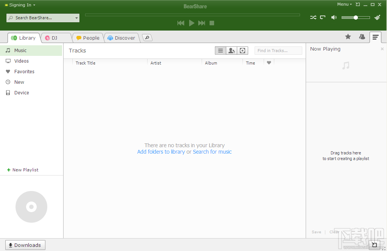Sort by Track Title column
The width and height of the screenshot is (387, 251).
point(110,63)
